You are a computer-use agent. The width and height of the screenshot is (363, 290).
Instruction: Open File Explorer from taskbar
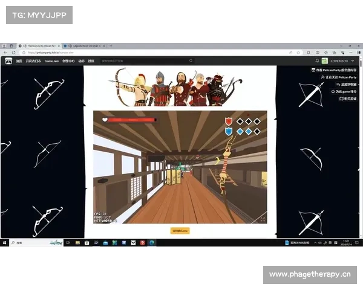77,243
